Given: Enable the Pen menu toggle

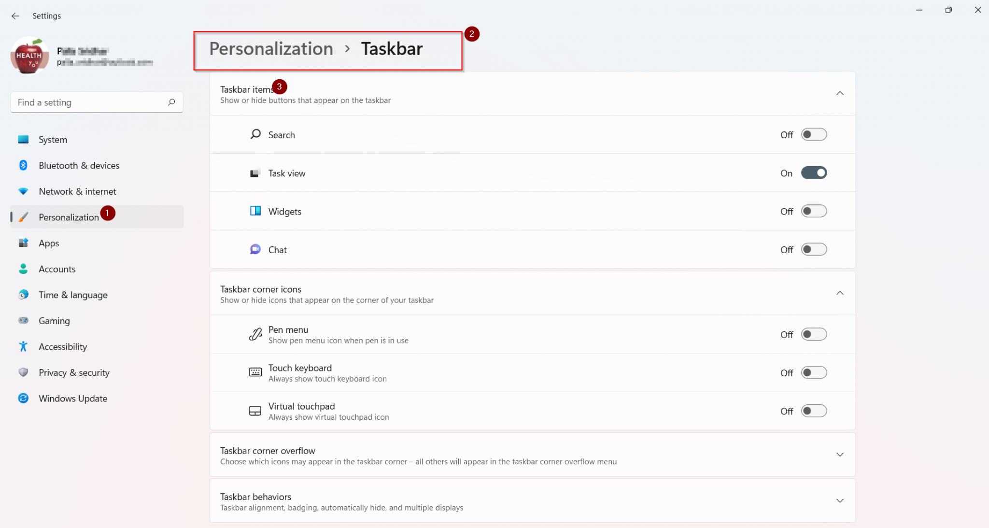Looking at the screenshot, I should point(814,334).
